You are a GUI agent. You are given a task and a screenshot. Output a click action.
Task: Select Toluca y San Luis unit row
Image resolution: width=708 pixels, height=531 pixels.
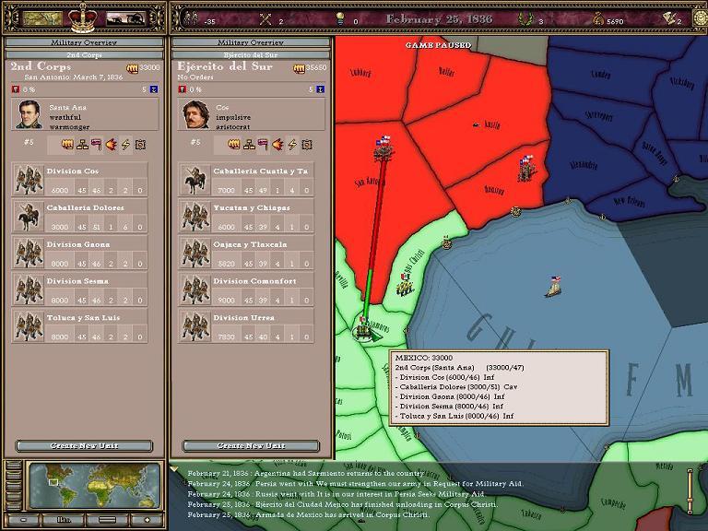79,325
